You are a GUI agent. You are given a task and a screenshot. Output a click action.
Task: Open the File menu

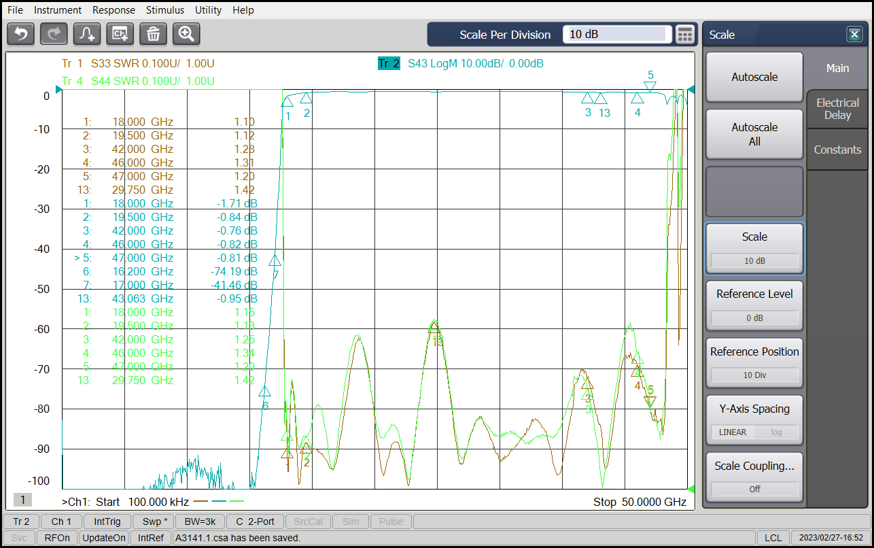point(15,10)
